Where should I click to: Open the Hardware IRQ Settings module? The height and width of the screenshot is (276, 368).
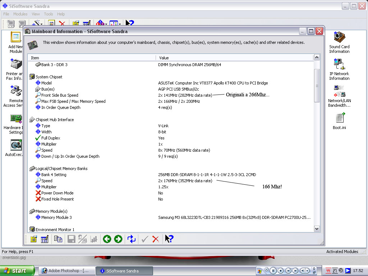(x=14, y=124)
